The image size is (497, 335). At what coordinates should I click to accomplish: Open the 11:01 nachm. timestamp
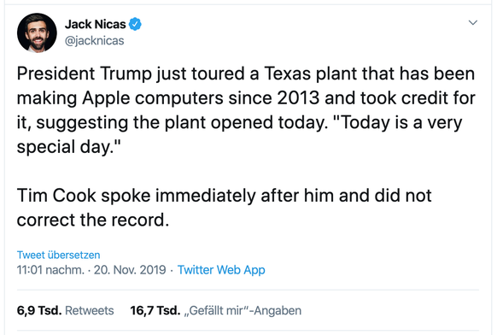(50, 270)
